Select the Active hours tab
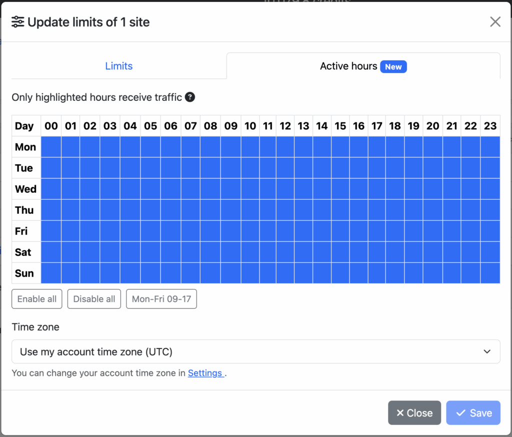This screenshot has height=437, width=512. 363,66
